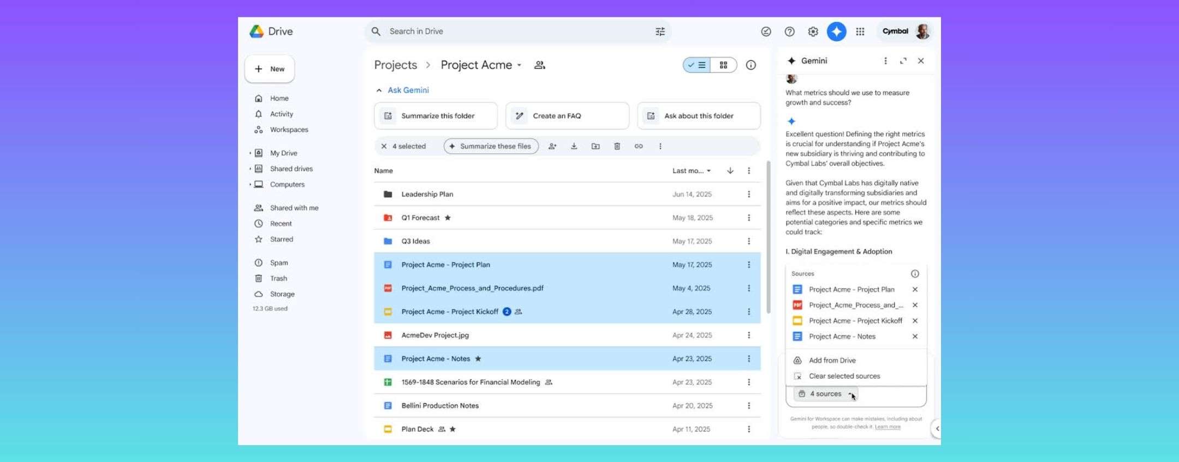
Task: Open the Gemini sparkle icon in header
Action: point(836,32)
